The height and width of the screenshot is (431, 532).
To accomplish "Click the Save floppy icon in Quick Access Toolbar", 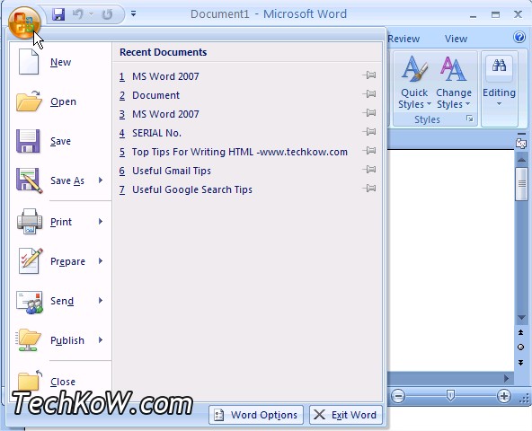I will coord(58,14).
